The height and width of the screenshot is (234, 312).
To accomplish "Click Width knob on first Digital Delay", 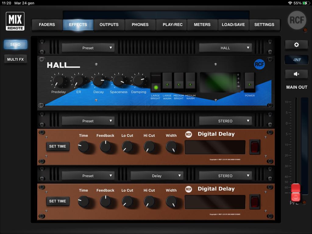I will (x=171, y=147).
